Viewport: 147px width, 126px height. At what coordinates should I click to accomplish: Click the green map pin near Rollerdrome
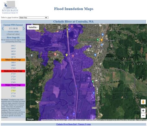(98, 40)
